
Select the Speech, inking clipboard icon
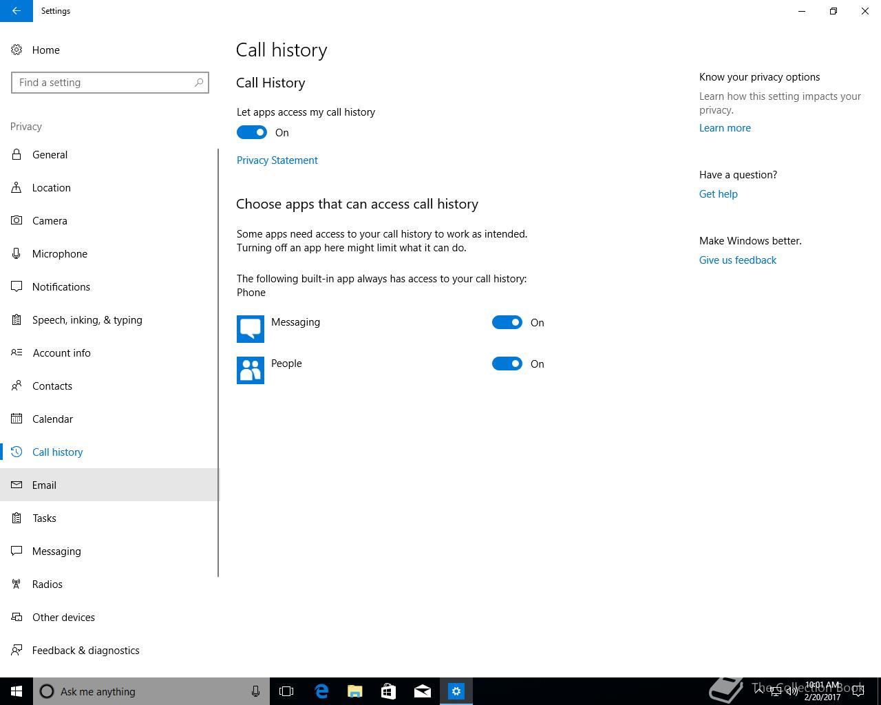pyautogui.click(x=17, y=319)
